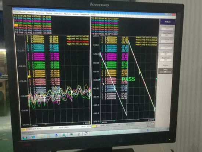Image resolution: width=202 pixels, height=152 pixels.
Task: Open the Trace/Channel menu
Action: (19, 12)
